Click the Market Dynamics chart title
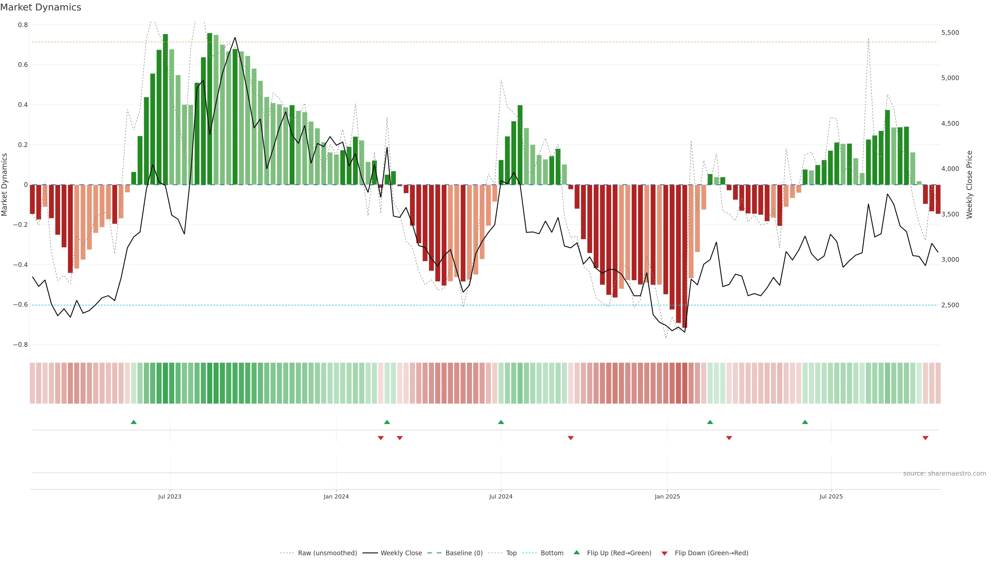 pyautogui.click(x=41, y=7)
